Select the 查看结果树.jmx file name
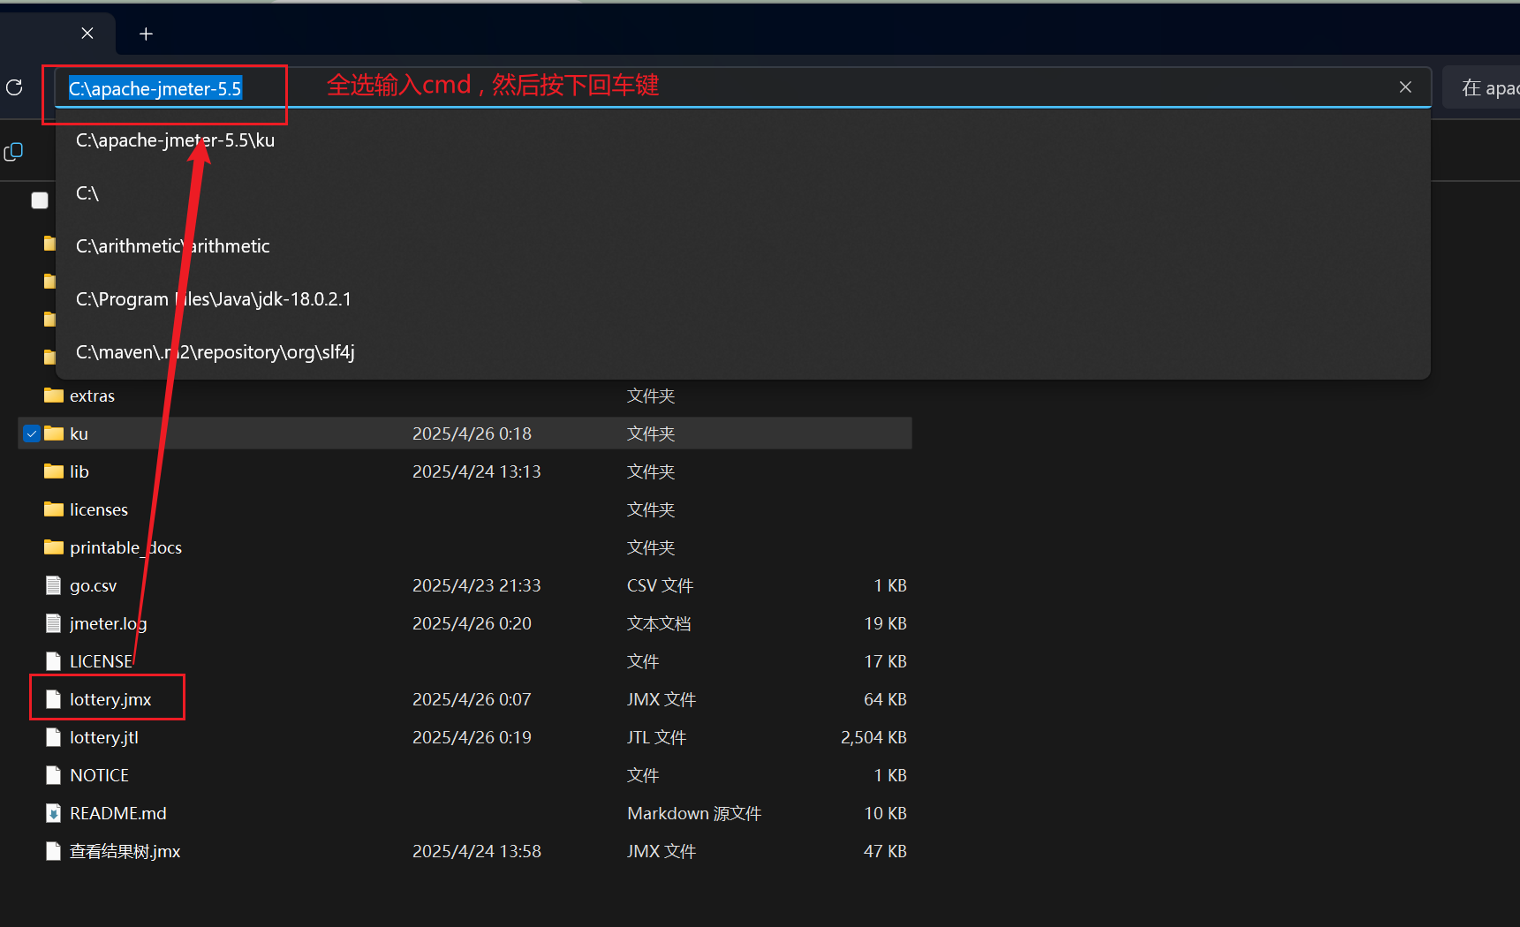The height and width of the screenshot is (927, 1520). click(125, 851)
